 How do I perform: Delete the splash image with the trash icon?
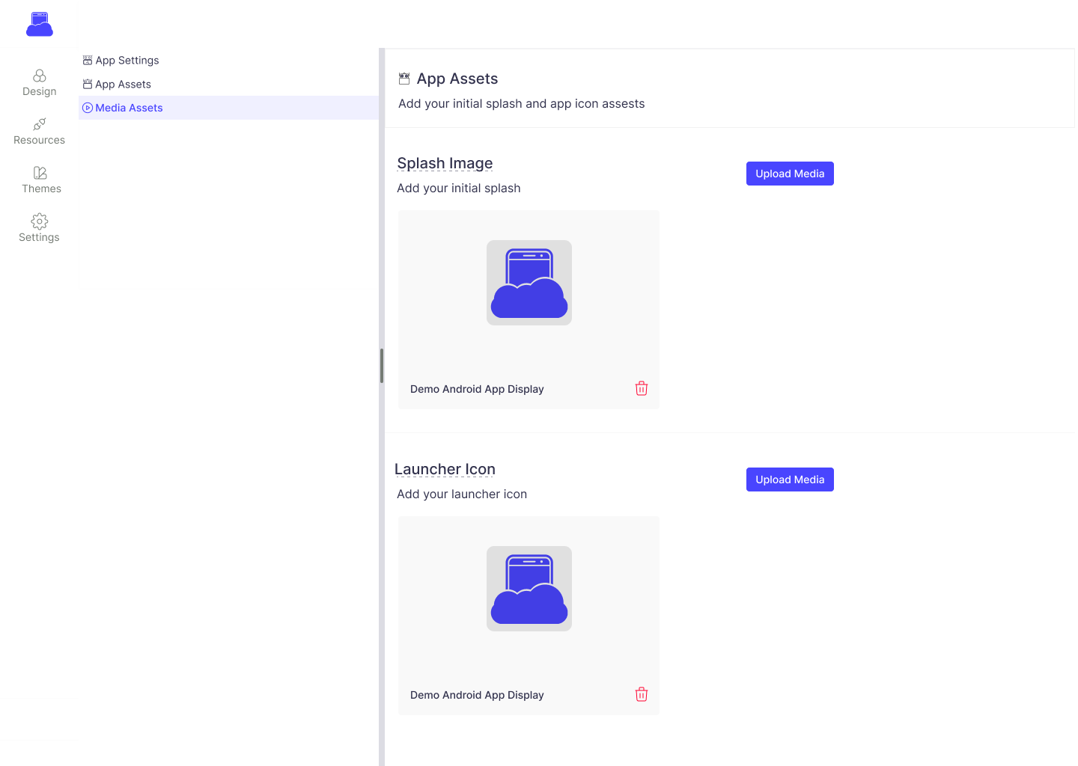[x=641, y=388]
